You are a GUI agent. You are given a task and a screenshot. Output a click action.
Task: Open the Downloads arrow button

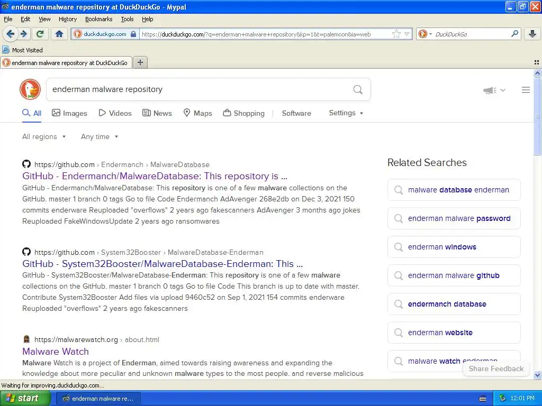click(532, 34)
